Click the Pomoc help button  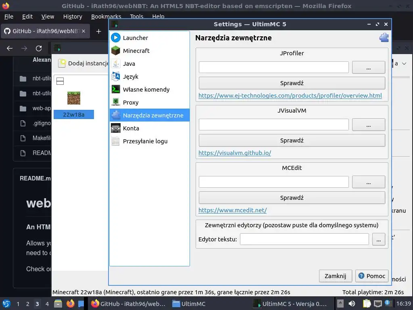(371, 276)
